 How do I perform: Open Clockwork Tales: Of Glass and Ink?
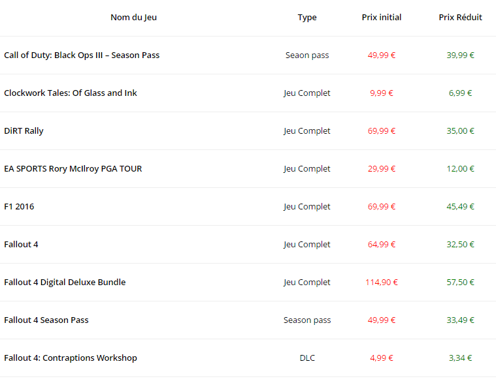(x=71, y=93)
